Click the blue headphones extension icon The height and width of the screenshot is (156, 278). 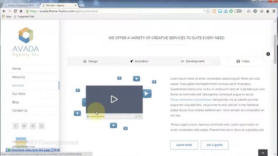tap(220, 11)
